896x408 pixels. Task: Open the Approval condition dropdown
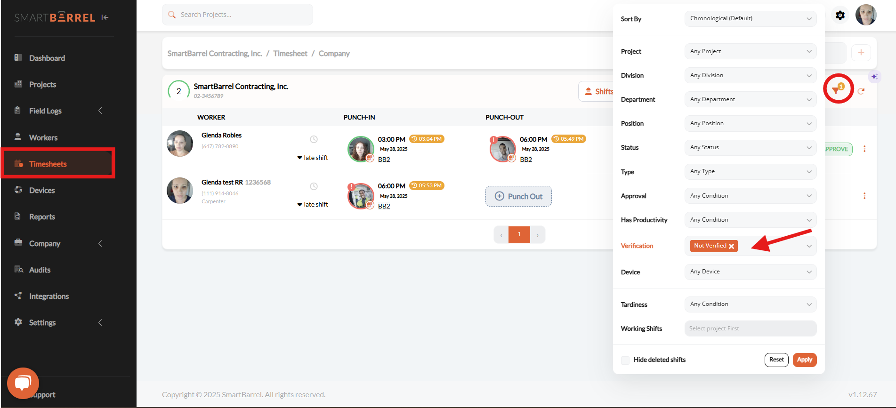751,196
